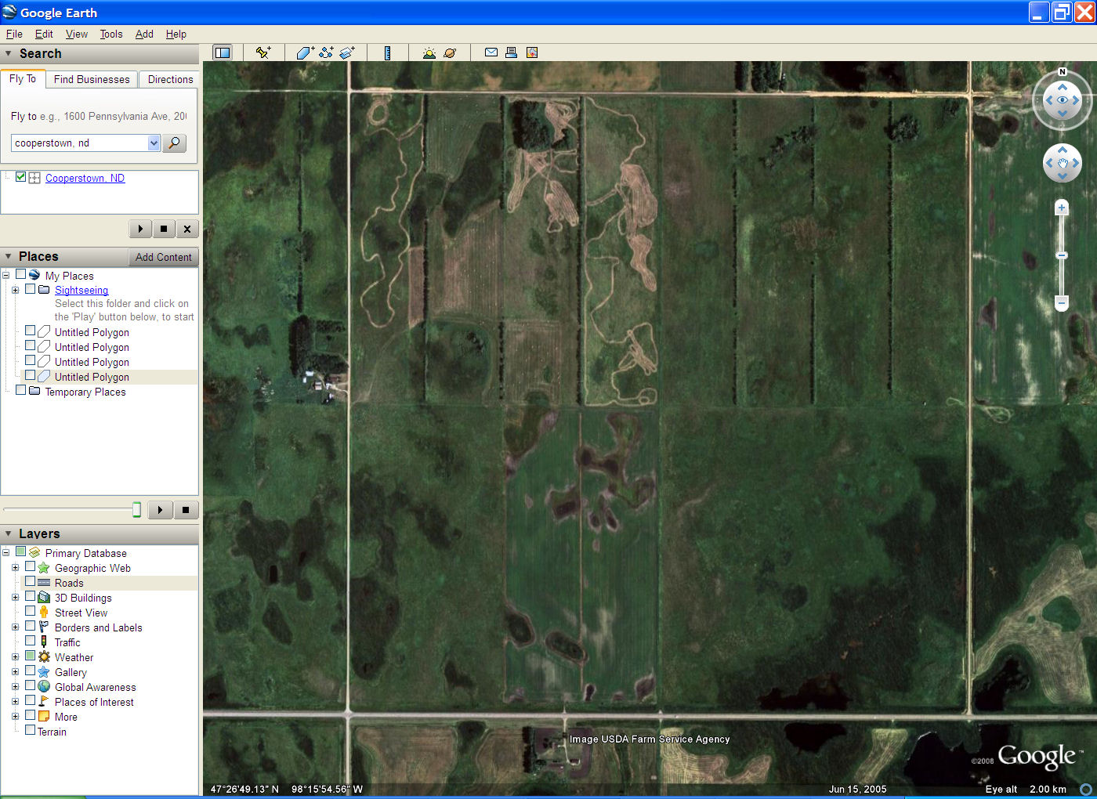
Task: Play the Places tour button
Action: [x=160, y=510]
